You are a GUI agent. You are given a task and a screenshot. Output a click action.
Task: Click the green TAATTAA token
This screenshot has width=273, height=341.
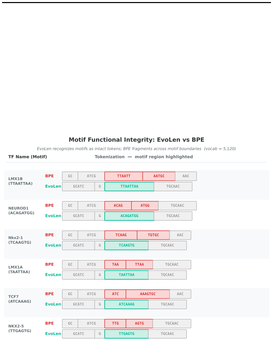127,275
